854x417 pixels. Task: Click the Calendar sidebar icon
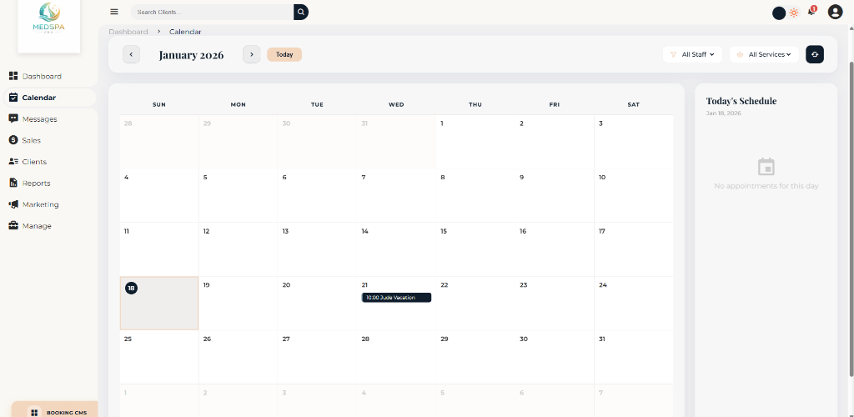click(x=13, y=98)
